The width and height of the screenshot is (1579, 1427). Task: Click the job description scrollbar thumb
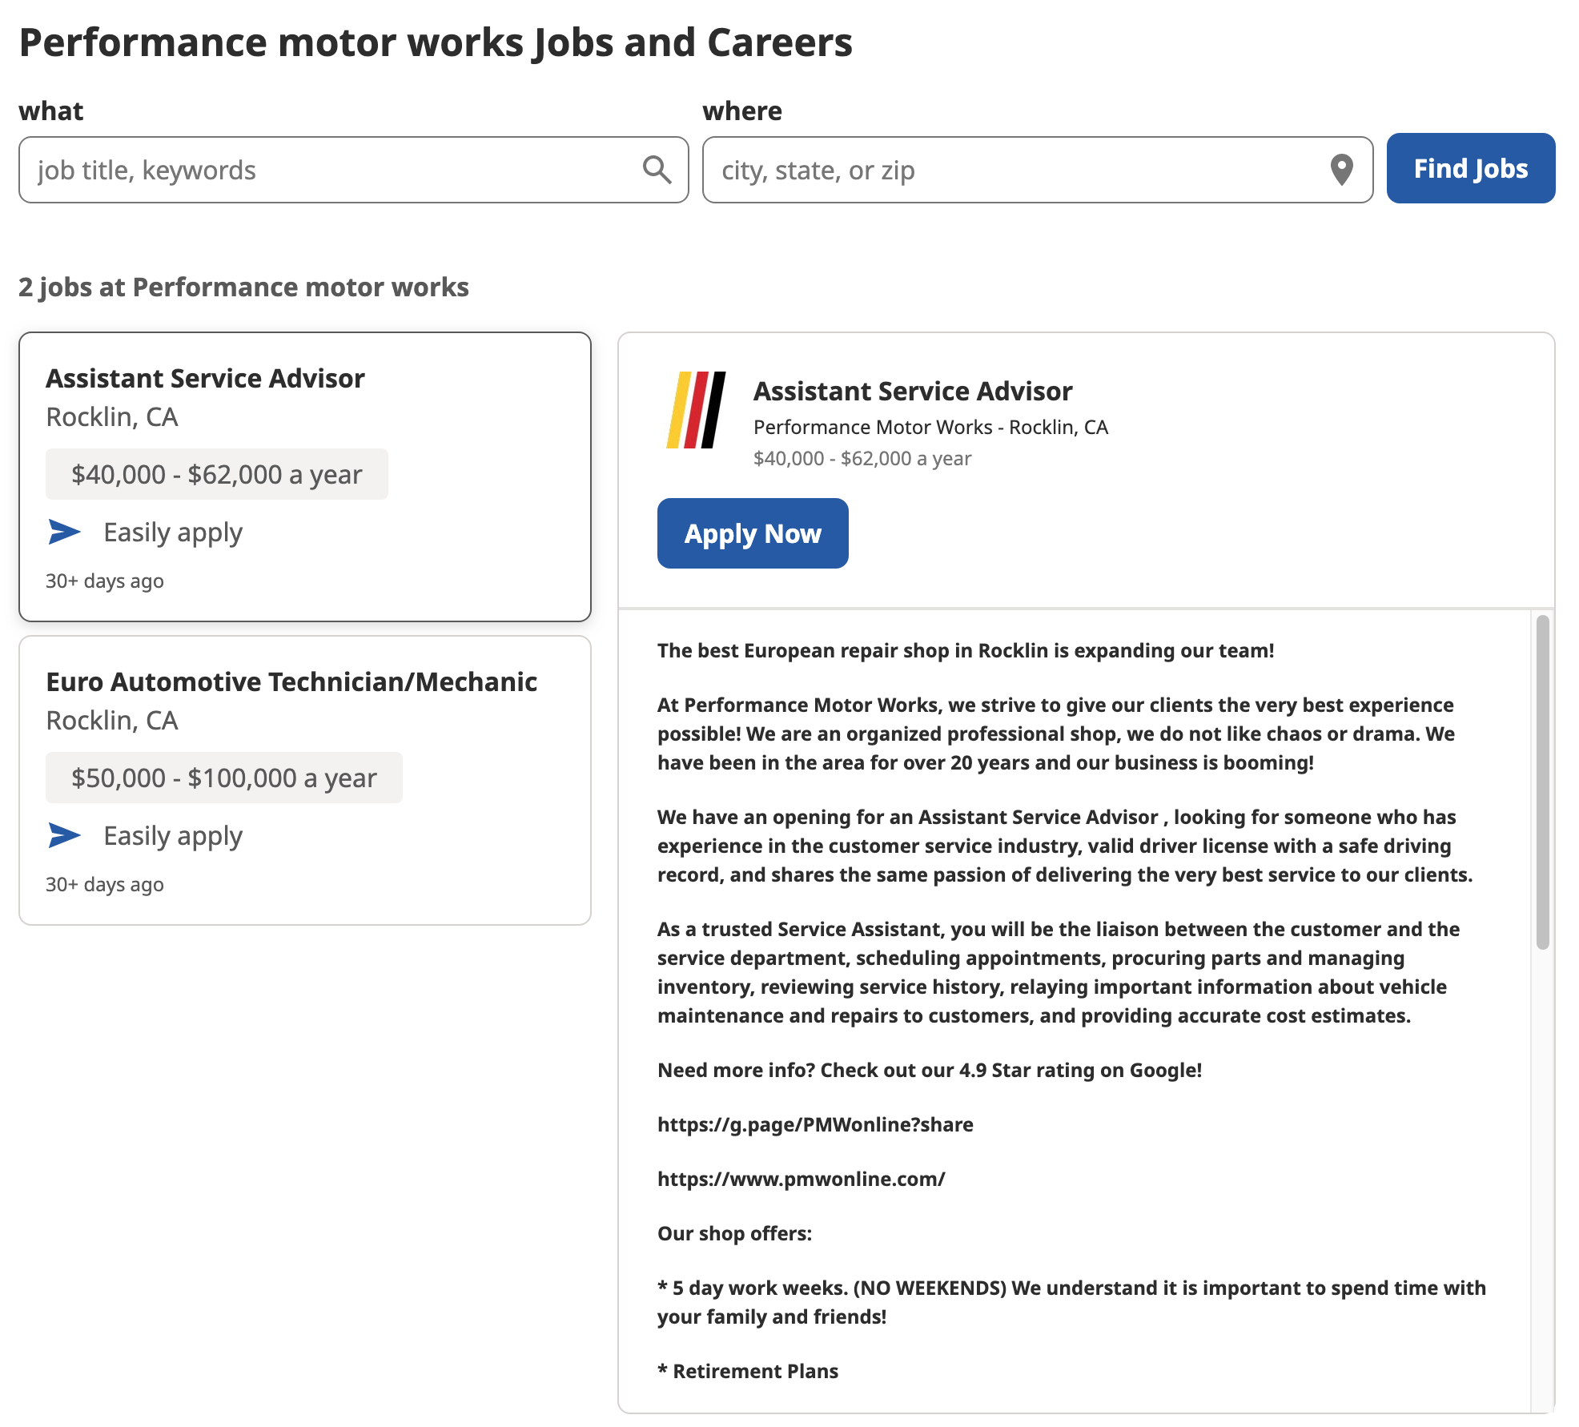pos(1542,782)
